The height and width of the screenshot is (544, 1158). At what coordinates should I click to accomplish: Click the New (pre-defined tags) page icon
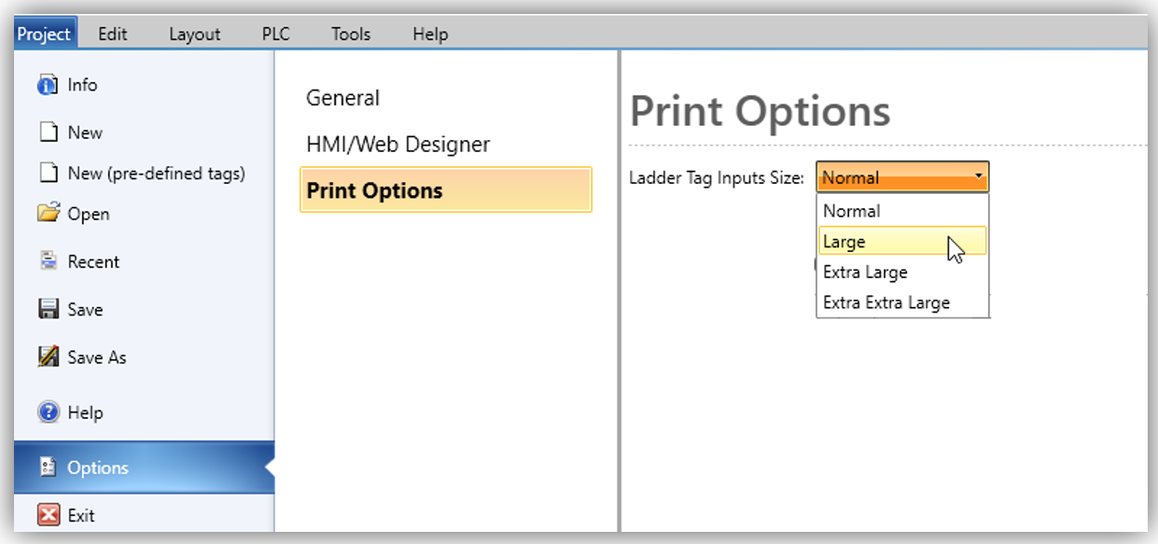pos(49,173)
